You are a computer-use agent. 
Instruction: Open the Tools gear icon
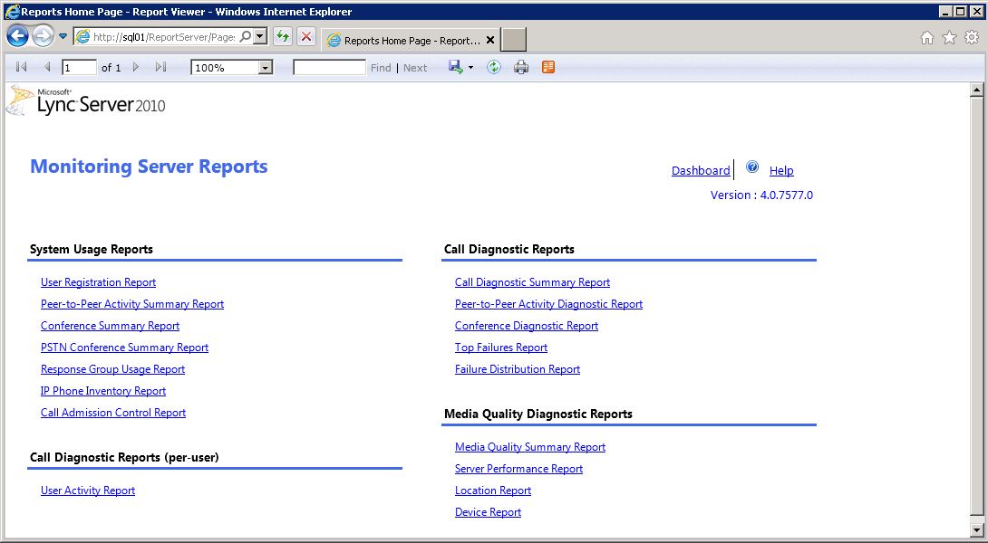[972, 38]
